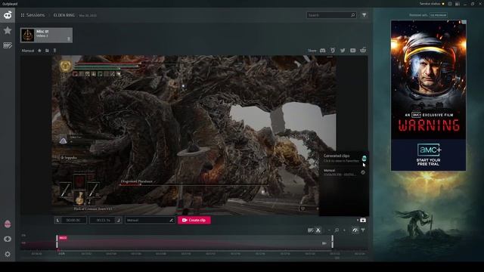Share the clip via the shield-shaped icon
This screenshot has height=272, width=484.
333,51
